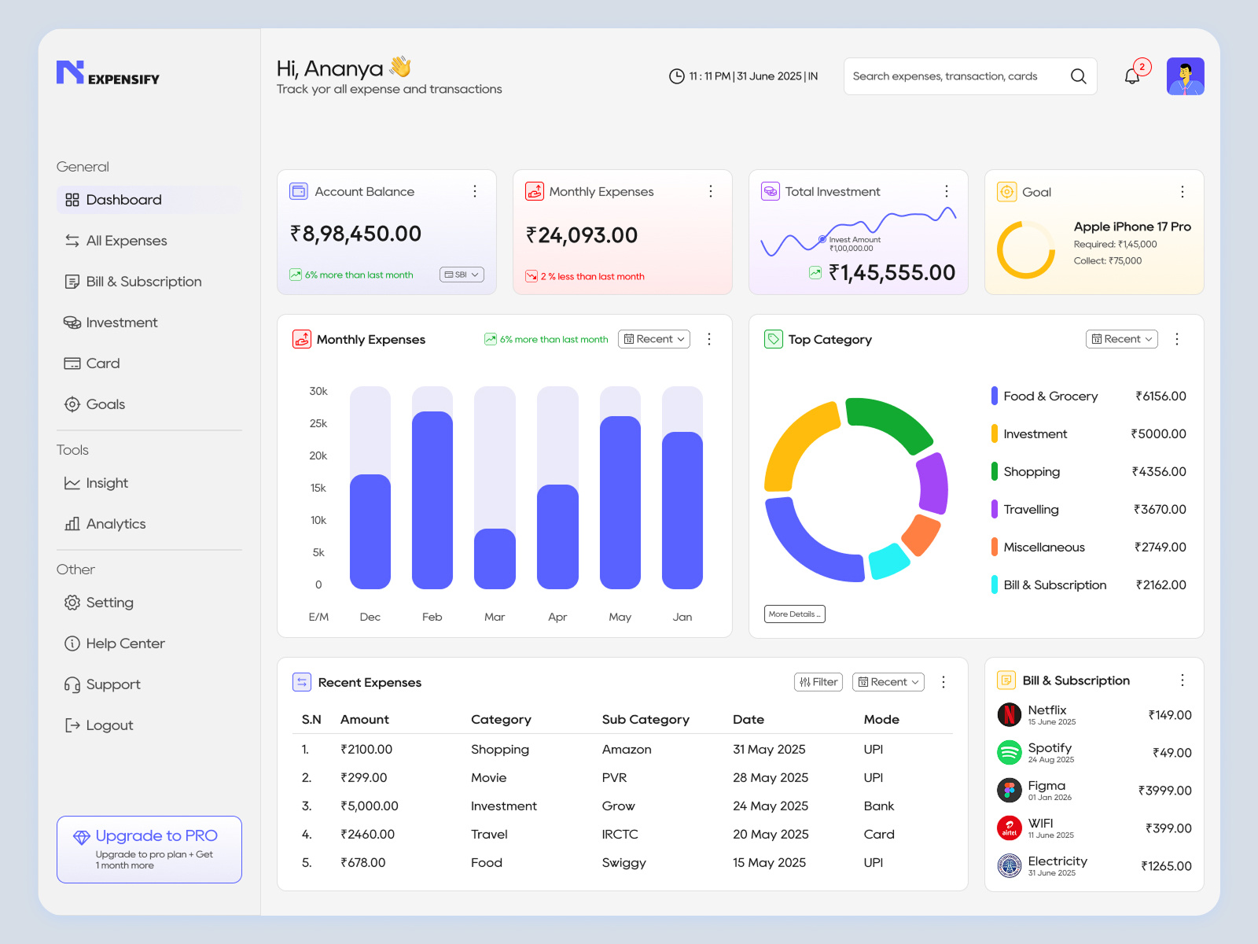Select the Spotify subscription icon
This screenshot has width=1258, height=944.
(x=1010, y=752)
